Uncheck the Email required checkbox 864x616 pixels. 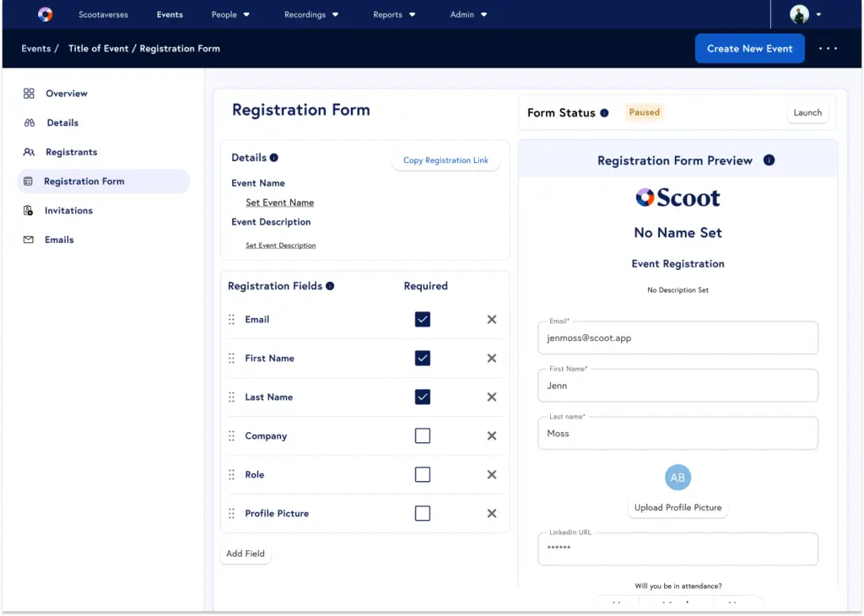point(423,320)
